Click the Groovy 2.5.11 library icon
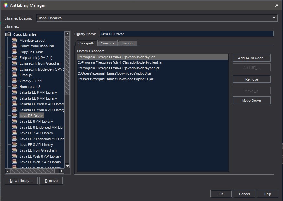 pyautogui.click(x=15, y=81)
